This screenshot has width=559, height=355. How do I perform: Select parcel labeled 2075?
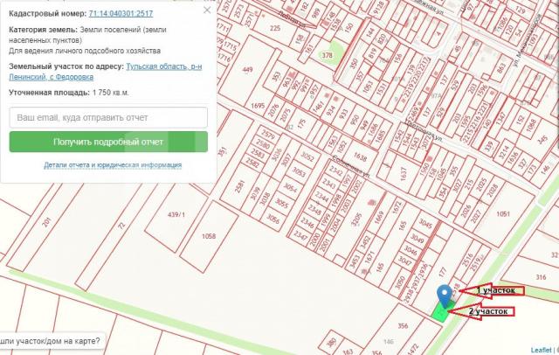[286, 115]
